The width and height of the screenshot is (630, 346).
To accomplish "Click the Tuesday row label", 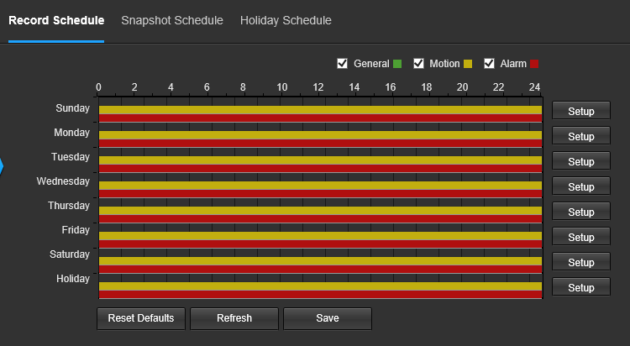I will (71, 157).
